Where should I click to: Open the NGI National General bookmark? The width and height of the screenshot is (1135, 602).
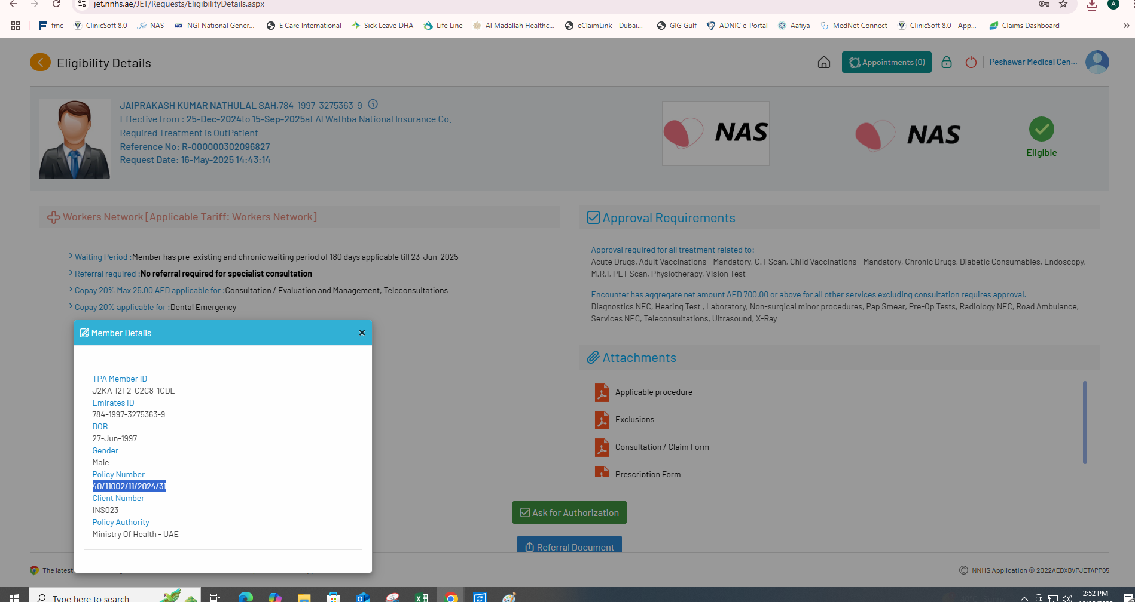coord(214,26)
